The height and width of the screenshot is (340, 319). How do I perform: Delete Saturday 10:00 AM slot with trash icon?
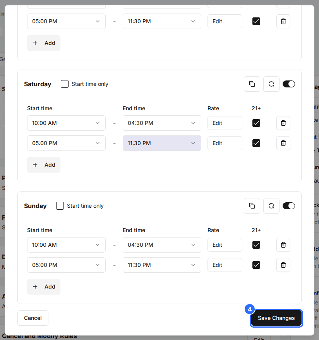283,123
